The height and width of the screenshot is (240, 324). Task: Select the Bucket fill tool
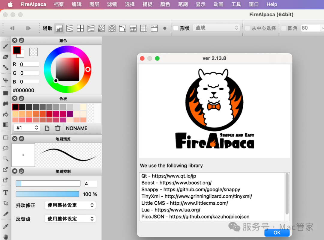pyautogui.click(x=6, y=114)
